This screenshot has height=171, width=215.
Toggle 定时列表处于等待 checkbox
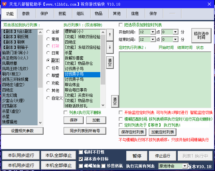[x=121, y=125]
